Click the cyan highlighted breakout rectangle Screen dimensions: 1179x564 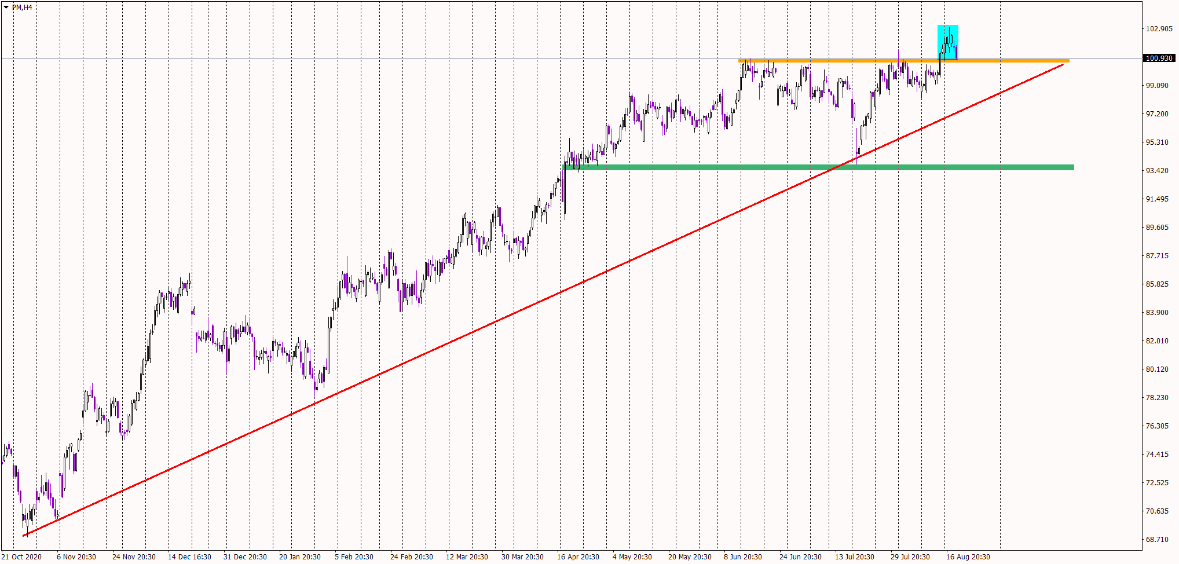(948, 42)
